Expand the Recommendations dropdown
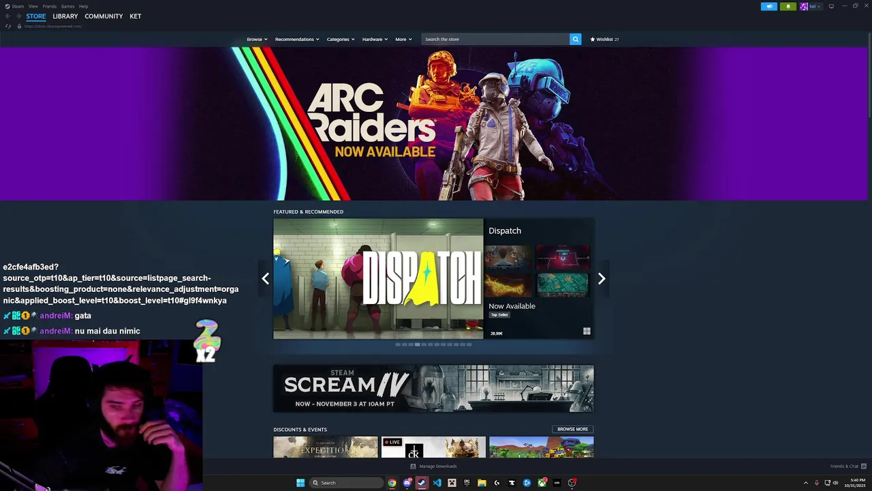The image size is (872, 491). [x=297, y=39]
